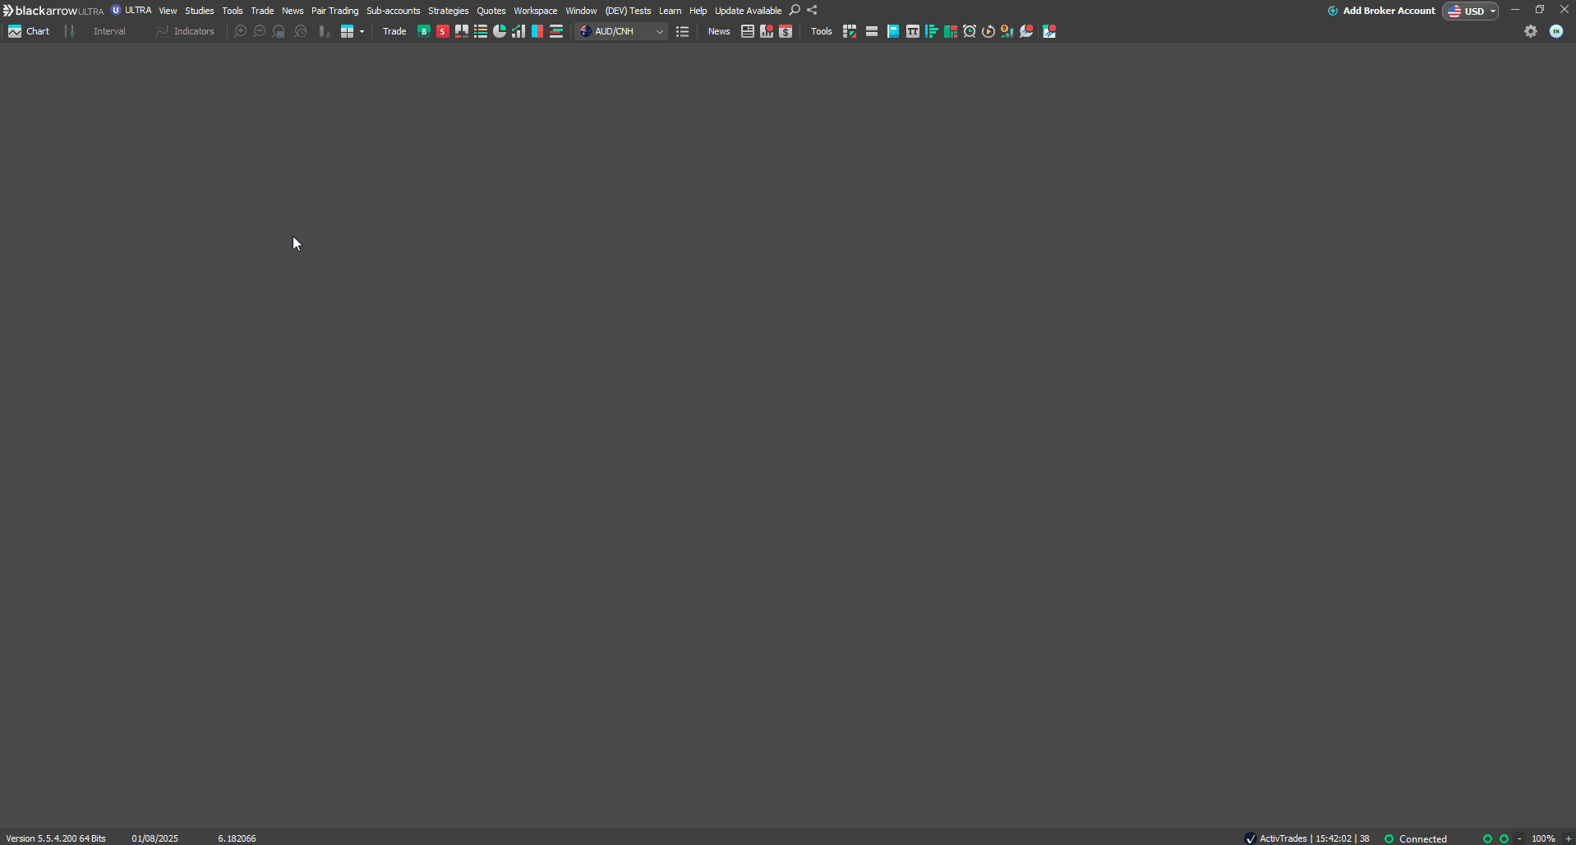The height and width of the screenshot is (845, 1576).
Task: Expand the chart layout grid dropdown arrow
Action: [362, 31]
